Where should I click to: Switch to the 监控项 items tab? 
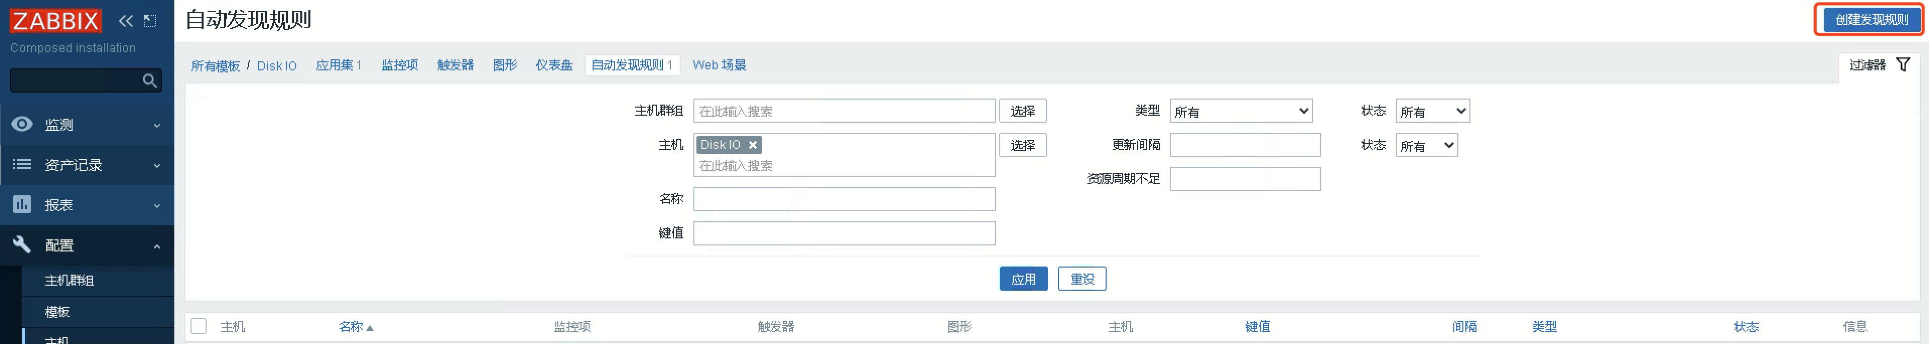tap(400, 65)
